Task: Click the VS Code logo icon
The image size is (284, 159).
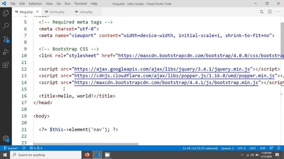Action: [4, 4]
